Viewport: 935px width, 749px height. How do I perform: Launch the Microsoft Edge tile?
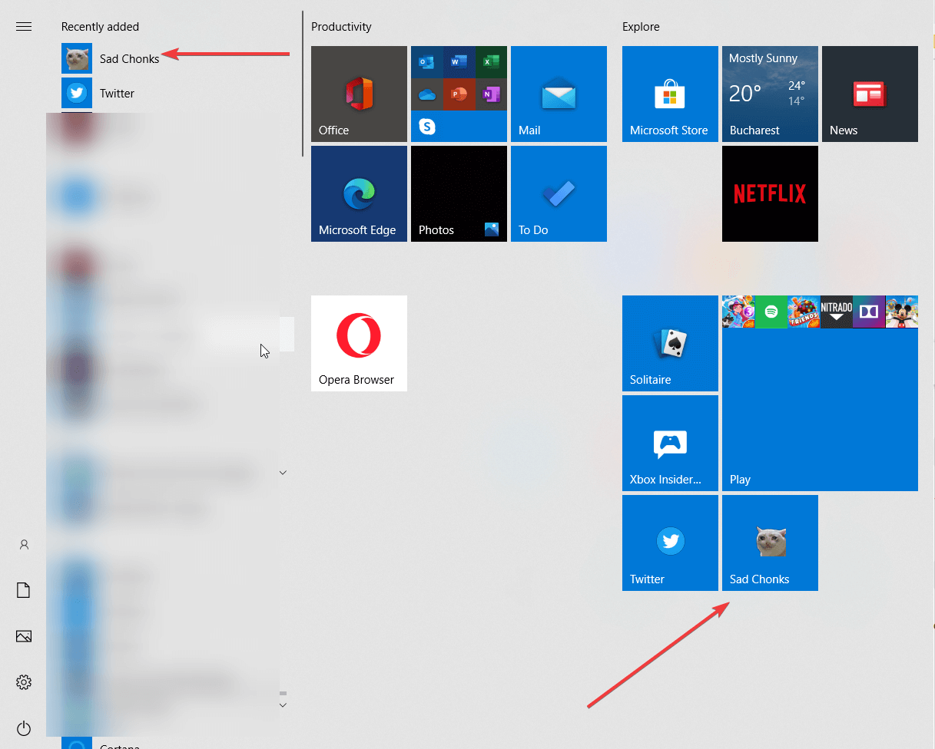tap(359, 193)
